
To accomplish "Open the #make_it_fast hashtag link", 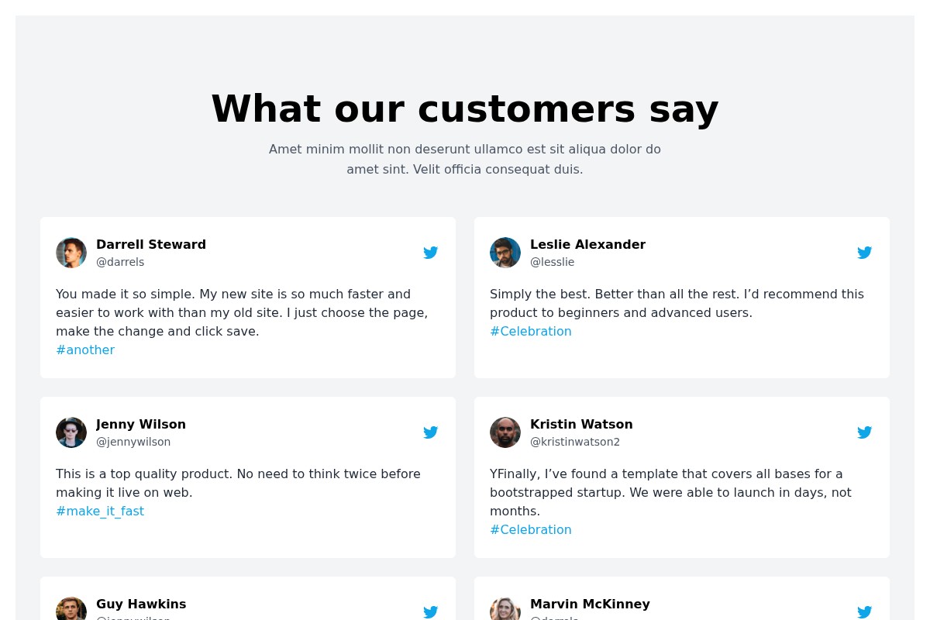I will pos(100,511).
